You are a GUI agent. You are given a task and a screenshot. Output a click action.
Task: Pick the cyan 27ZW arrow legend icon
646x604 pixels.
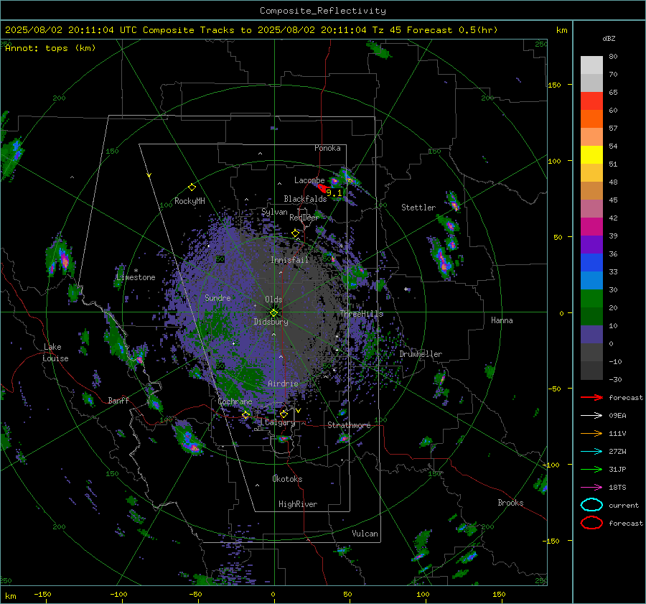(x=591, y=452)
